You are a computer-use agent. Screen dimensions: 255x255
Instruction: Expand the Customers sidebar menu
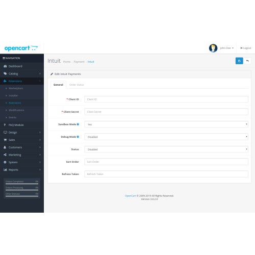tap(22, 147)
